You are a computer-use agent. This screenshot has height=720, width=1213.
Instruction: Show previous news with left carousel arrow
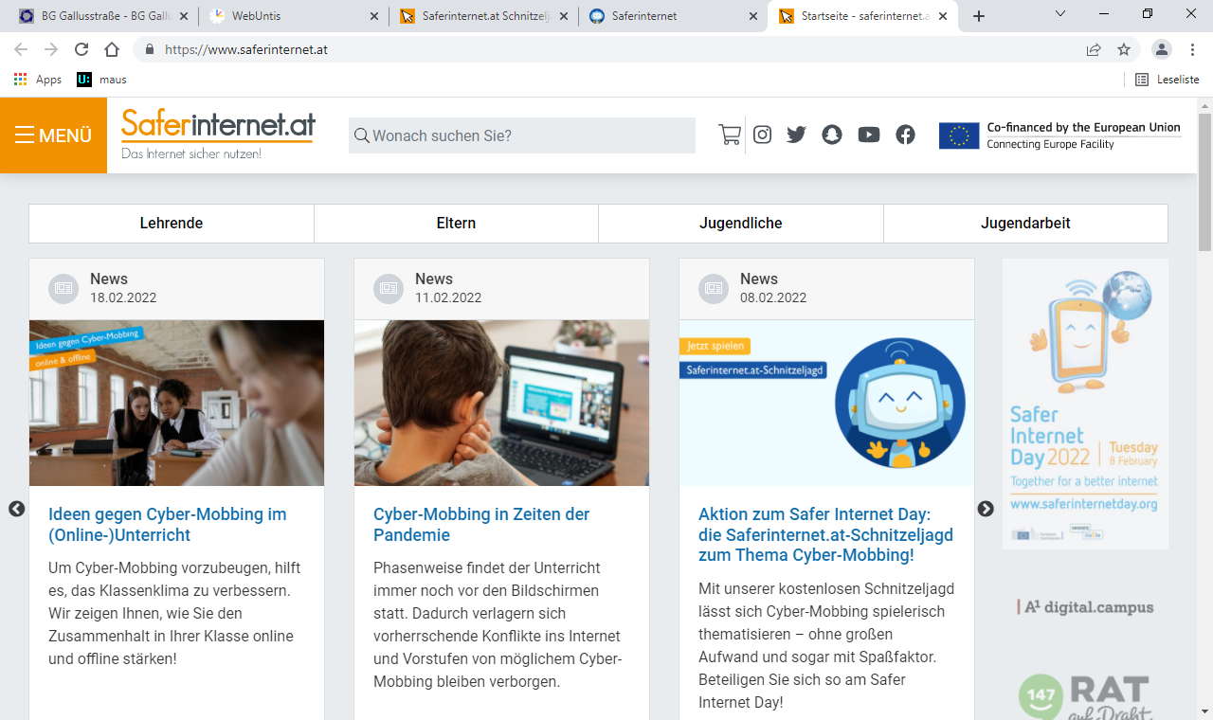(16, 509)
